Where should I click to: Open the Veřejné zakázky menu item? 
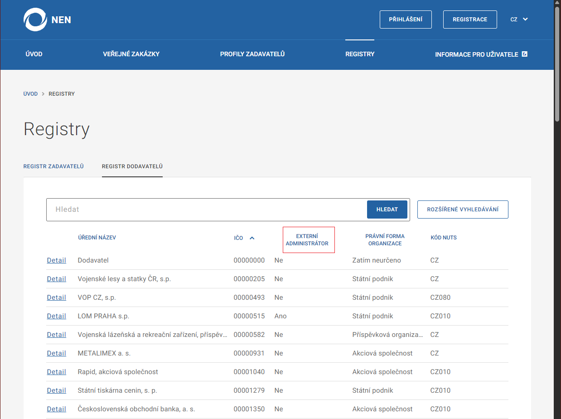[131, 54]
